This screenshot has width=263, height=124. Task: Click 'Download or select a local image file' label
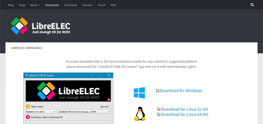click(x=47, y=117)
